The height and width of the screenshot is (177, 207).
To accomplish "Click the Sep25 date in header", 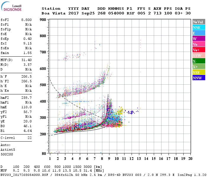I will coord(88,13).
